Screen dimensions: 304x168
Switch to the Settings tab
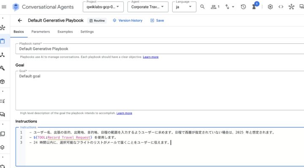coord(87,32)
